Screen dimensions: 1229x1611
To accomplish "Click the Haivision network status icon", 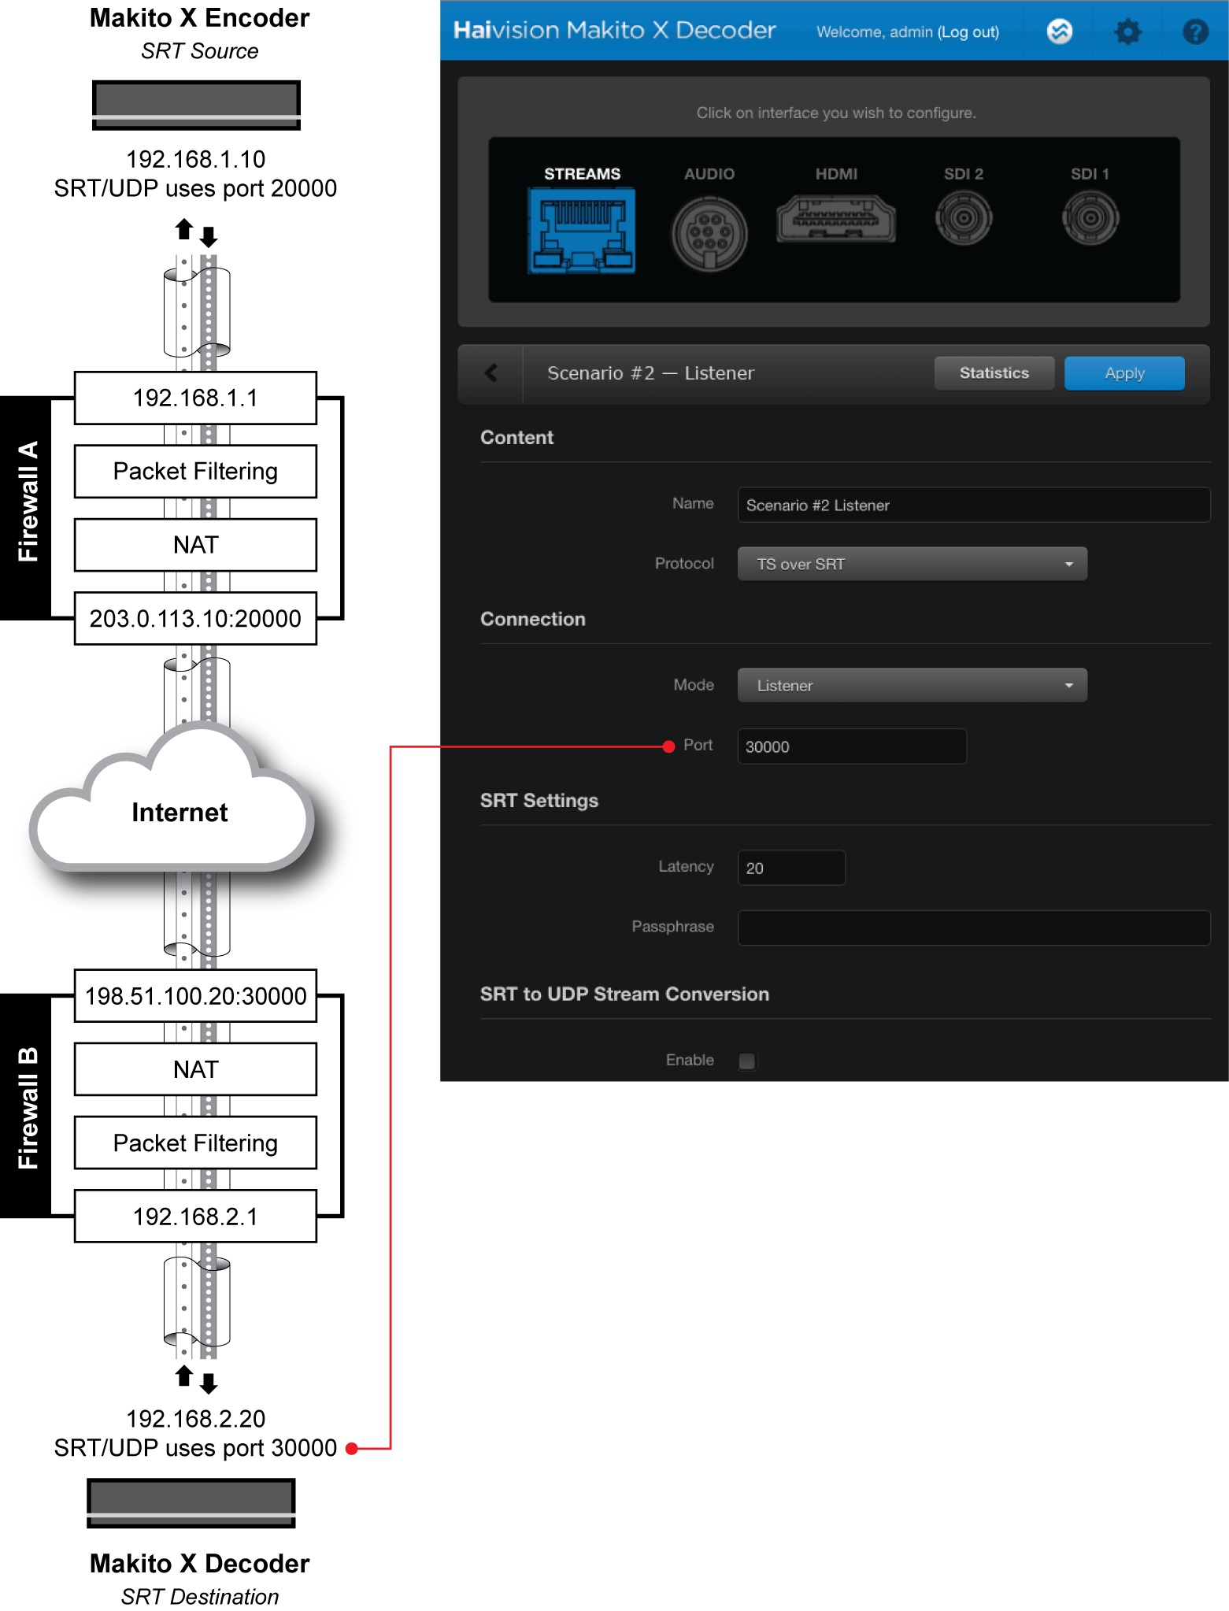I will (x=1060, y=31).
